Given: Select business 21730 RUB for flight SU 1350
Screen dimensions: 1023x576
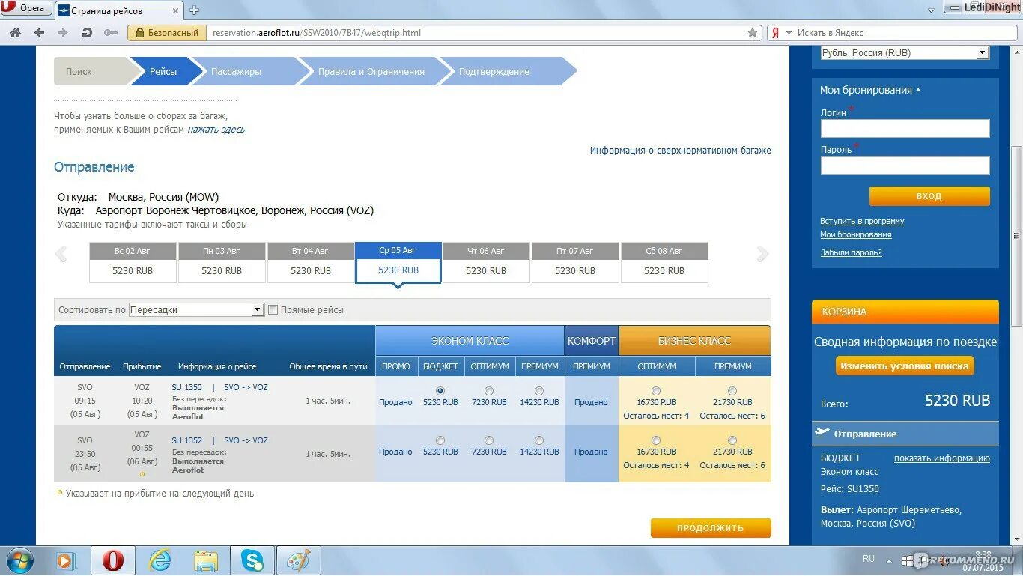Looking at the screenshot, I should pyautogui.click(x=732, y=391).
